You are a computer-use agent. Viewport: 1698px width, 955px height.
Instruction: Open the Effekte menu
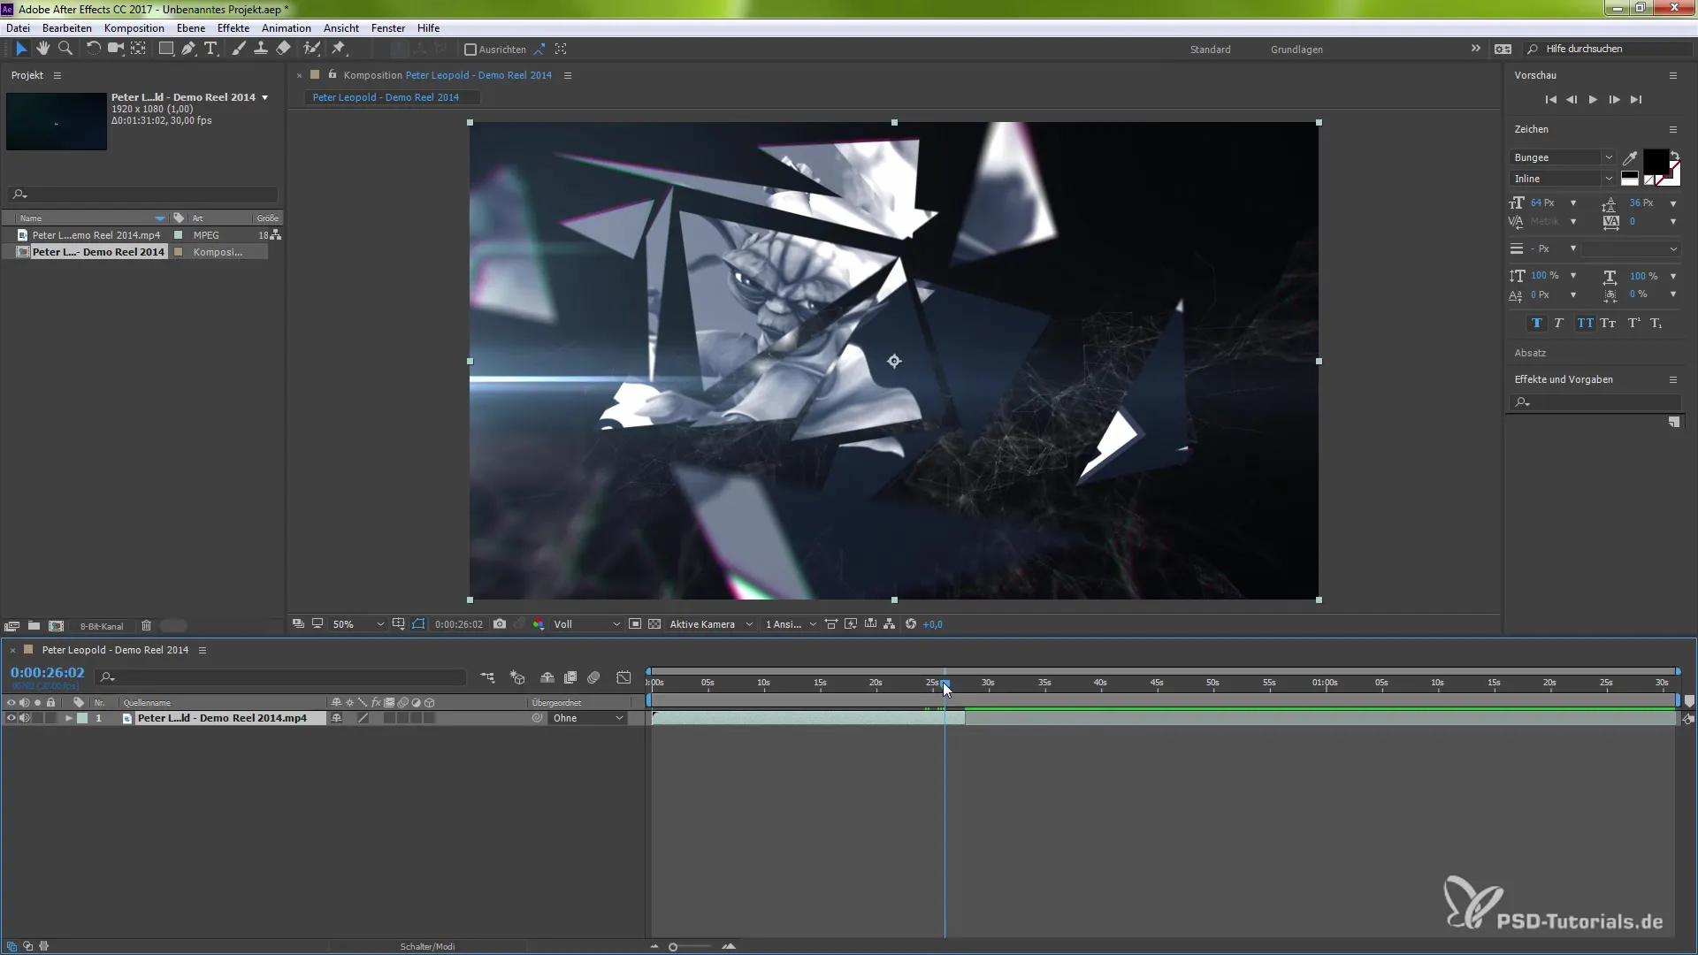pos(233,28)
